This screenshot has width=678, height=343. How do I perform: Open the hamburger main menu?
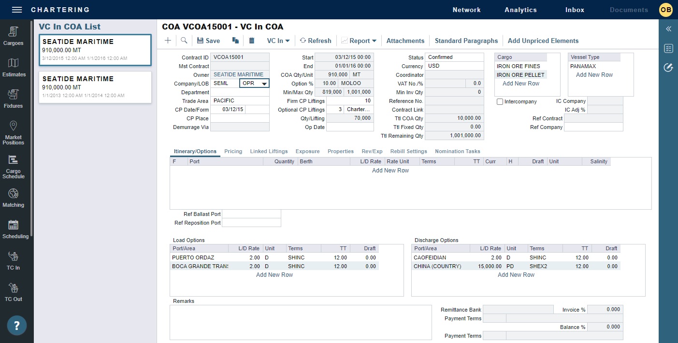(x=17, y=10)
